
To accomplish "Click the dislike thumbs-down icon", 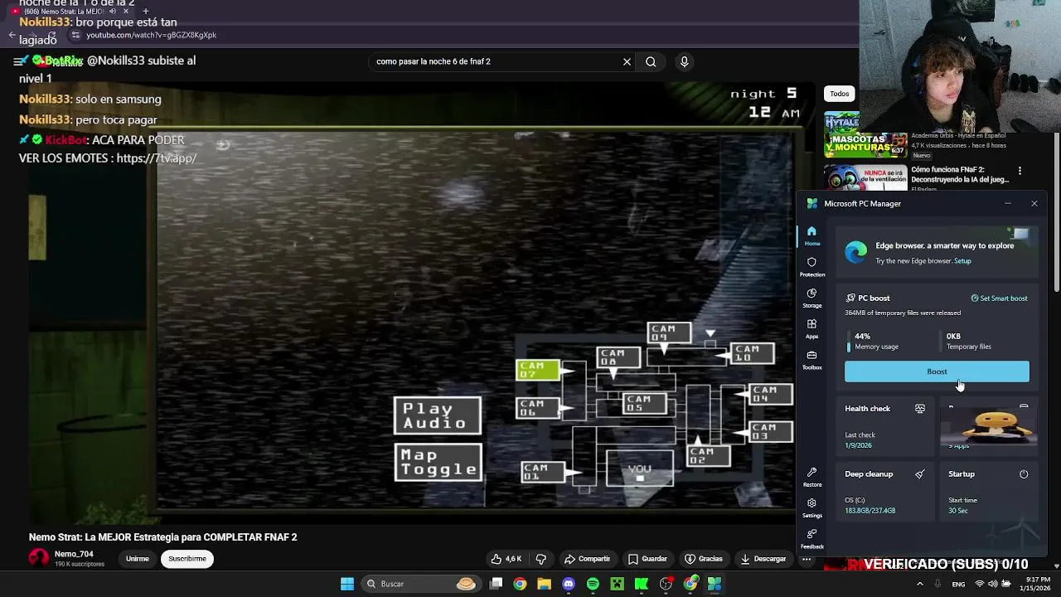I will (x=540, y=559).
